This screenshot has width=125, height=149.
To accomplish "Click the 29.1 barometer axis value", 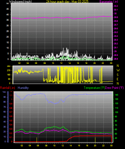I will pos(116,48).
